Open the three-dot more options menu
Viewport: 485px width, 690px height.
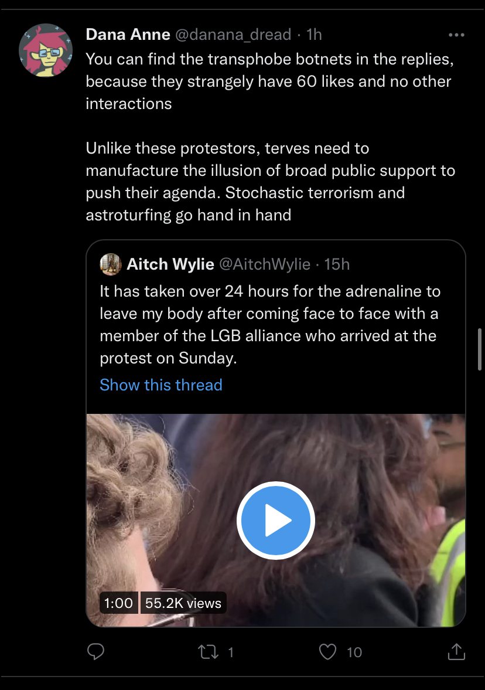pos(456,35)
